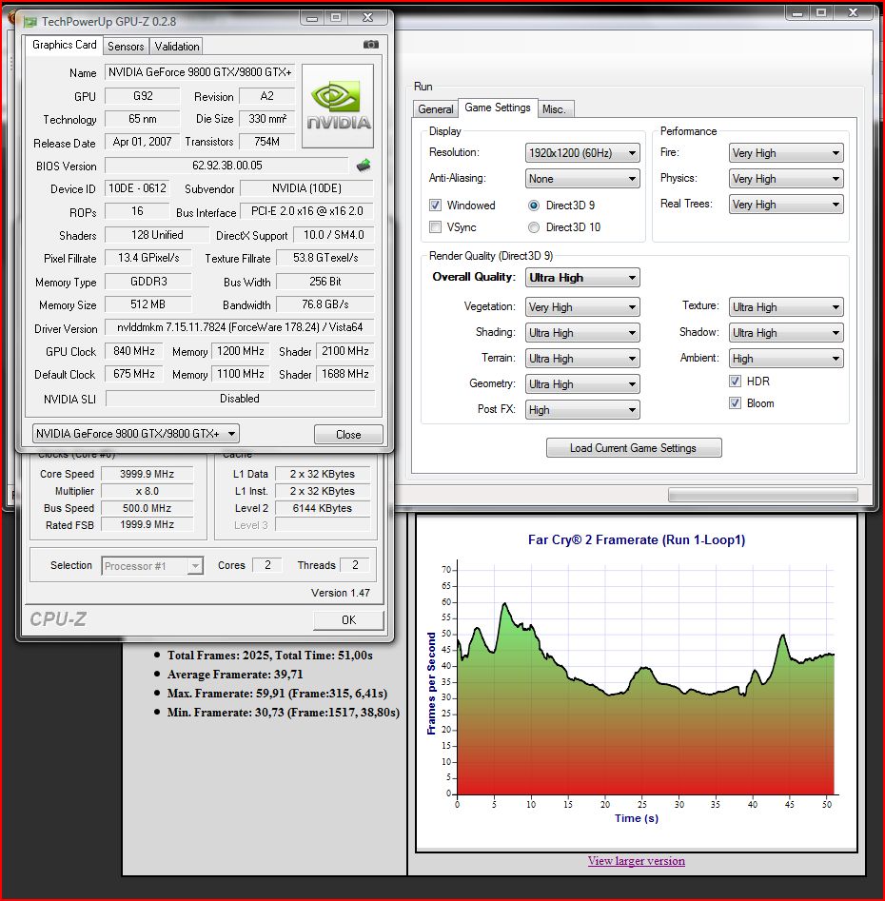Switch to the General tab in benchmark tool
The width and height of the screenshot is (885, 901).
pyautogui.click(x=435, y=109)
